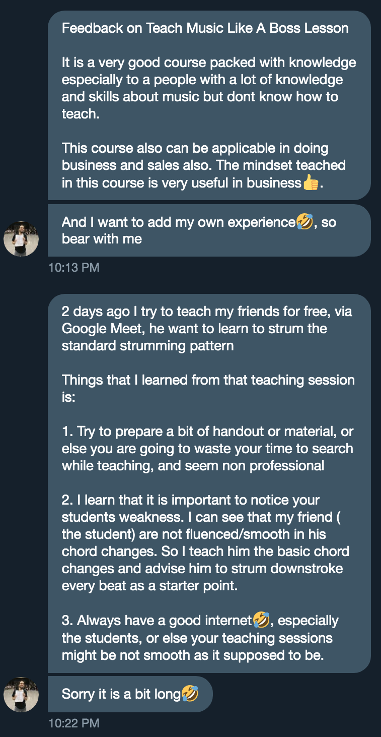Select point 1 about preparing a handout

207,449
